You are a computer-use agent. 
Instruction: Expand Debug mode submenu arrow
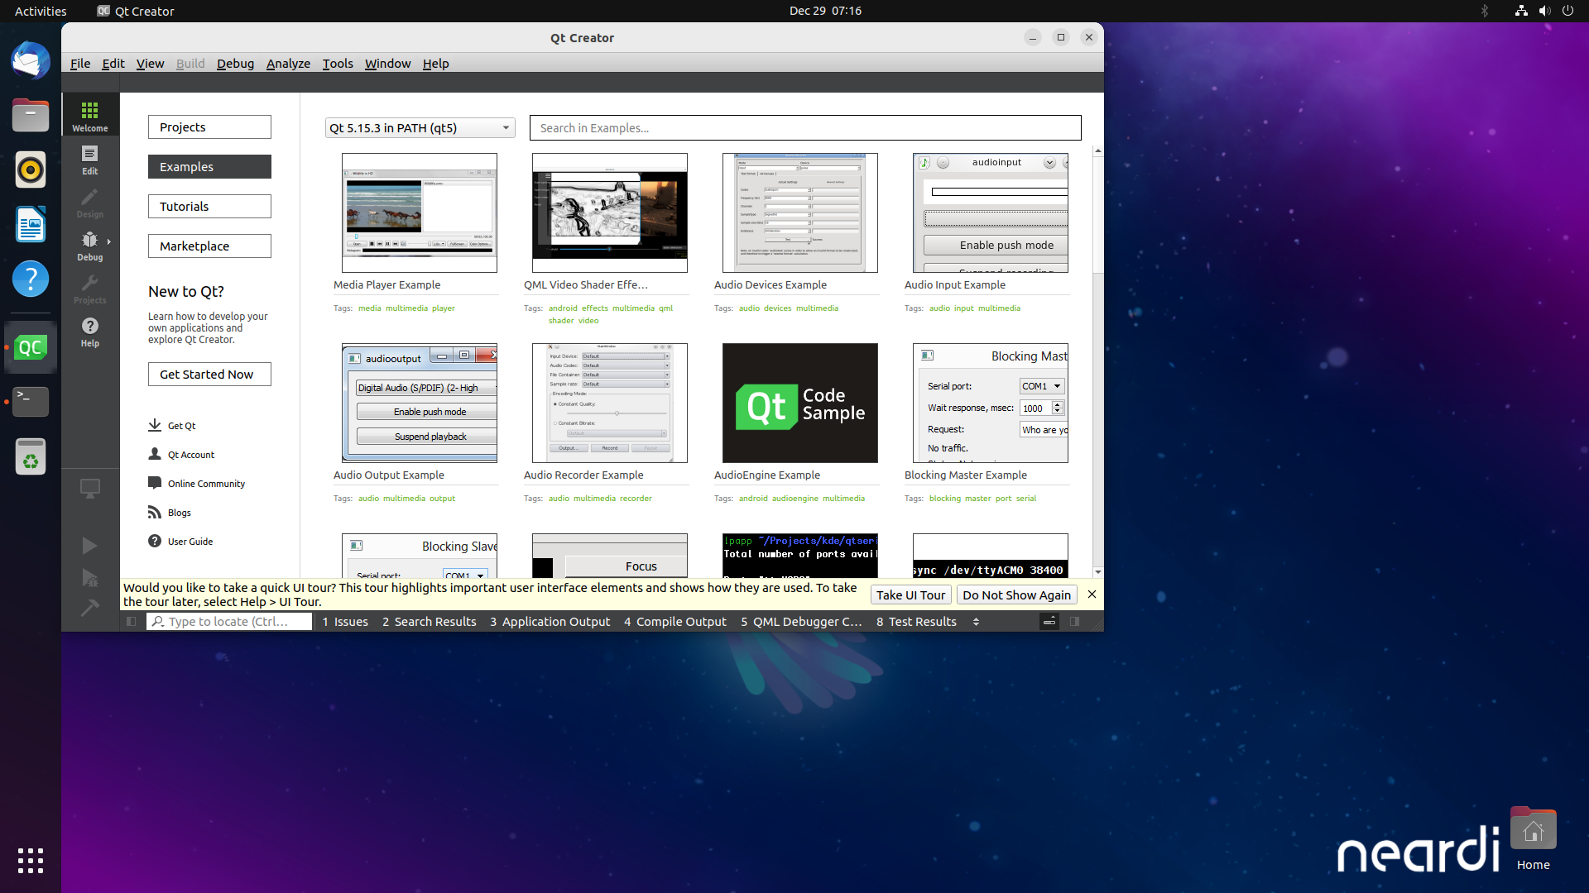point(108,241)
